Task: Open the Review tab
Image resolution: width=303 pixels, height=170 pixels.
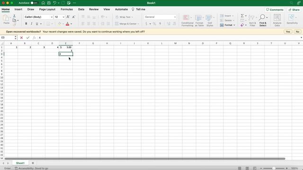Action: [x=94, y=9]
